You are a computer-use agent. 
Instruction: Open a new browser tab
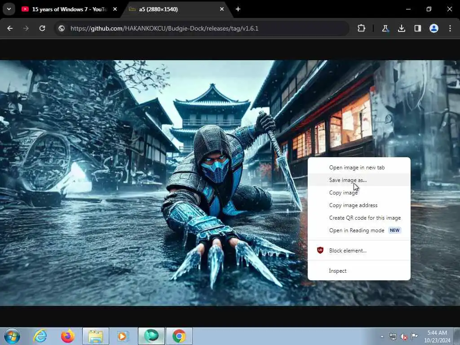point(238,9)
